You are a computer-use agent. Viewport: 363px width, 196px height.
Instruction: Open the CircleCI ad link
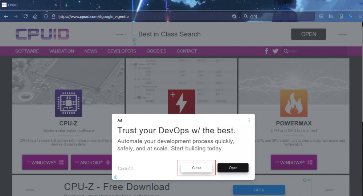tap(233, 168)
